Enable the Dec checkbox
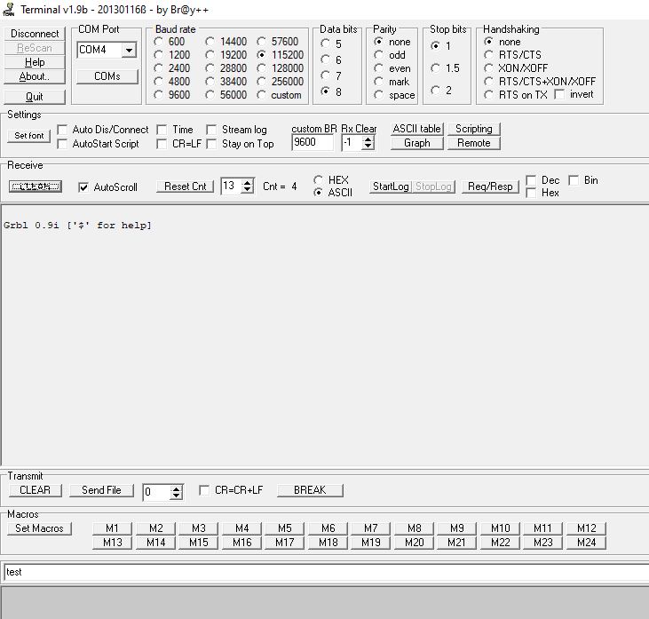The image size is (649, 619). [x=531, y=180]
